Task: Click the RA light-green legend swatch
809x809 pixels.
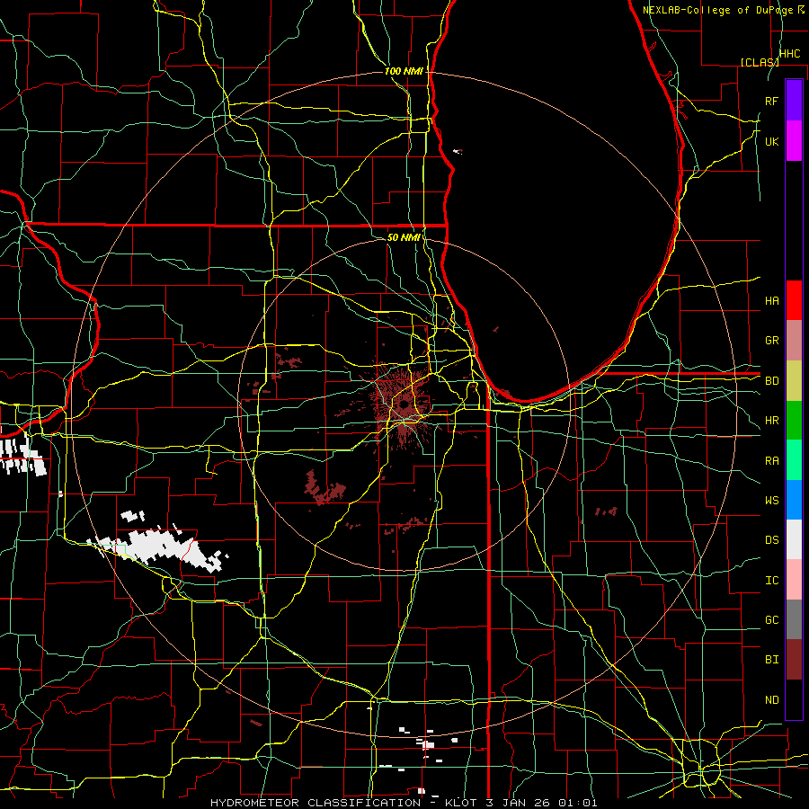Action: (x=794, y=460)
